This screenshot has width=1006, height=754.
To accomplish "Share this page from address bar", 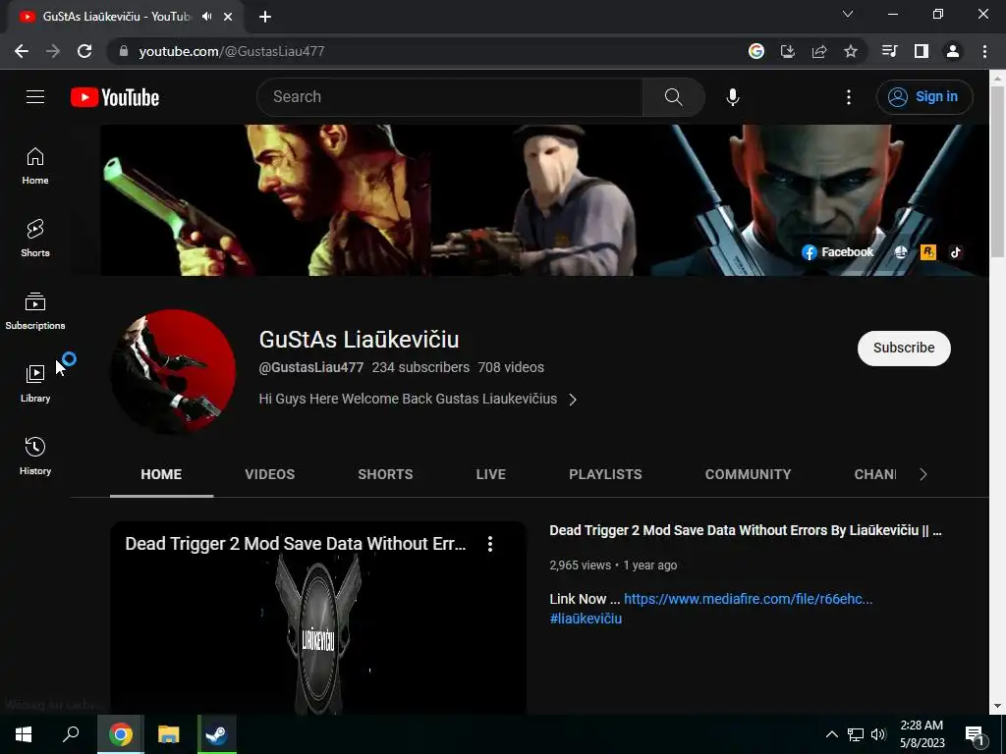I will point(819,51).
